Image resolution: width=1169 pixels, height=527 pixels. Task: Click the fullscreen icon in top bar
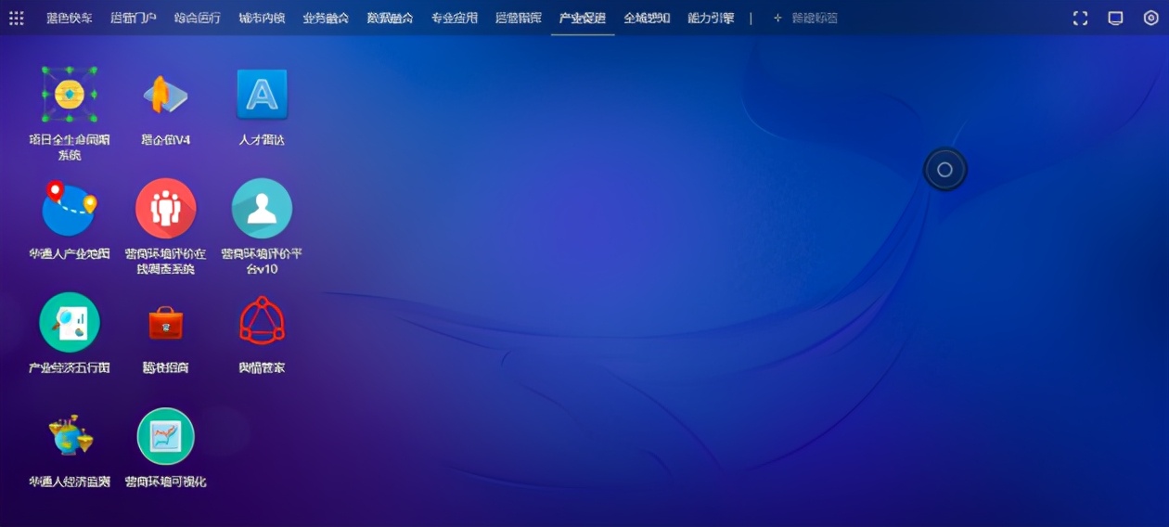(1080, 18)
